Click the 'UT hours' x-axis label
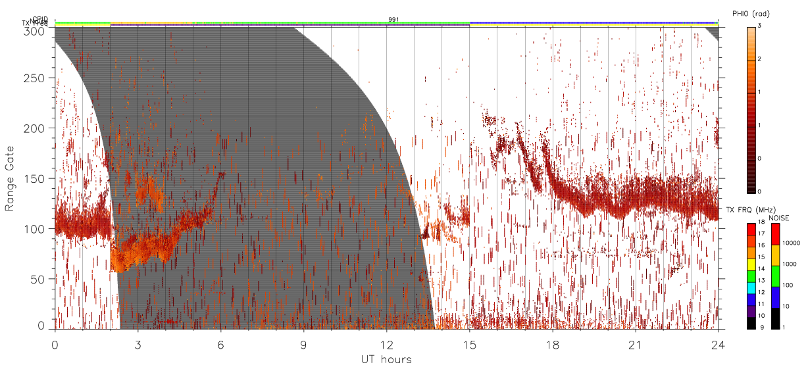This screenshot has width=808, height=373. click(386, 359)
